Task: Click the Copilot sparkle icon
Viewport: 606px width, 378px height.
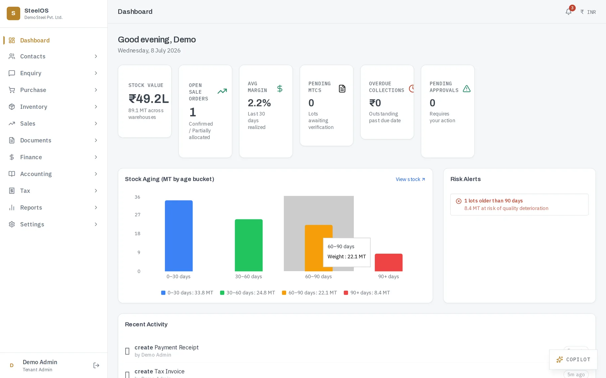Action: point(560,360)
